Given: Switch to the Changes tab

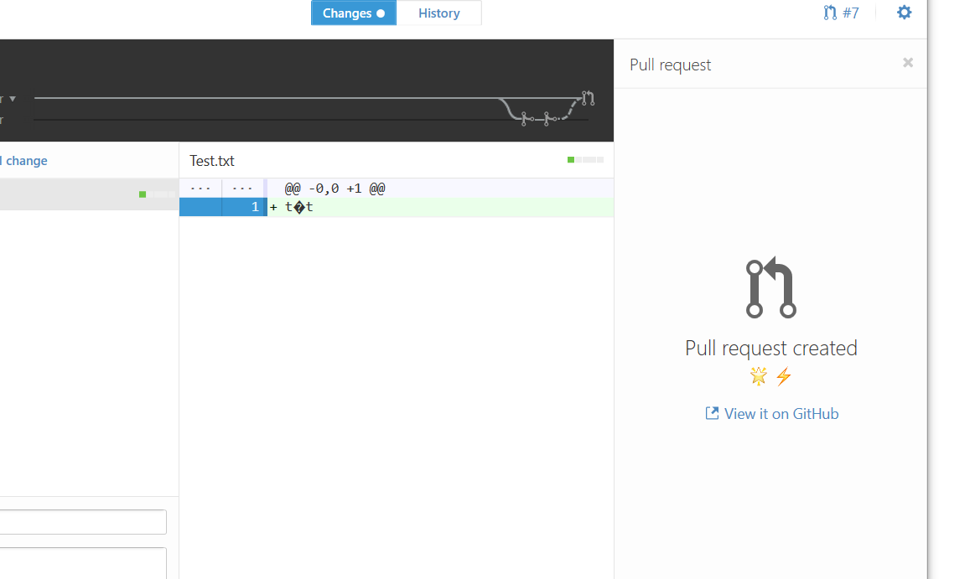Looking at the screenshot, I should pos(353,13).
